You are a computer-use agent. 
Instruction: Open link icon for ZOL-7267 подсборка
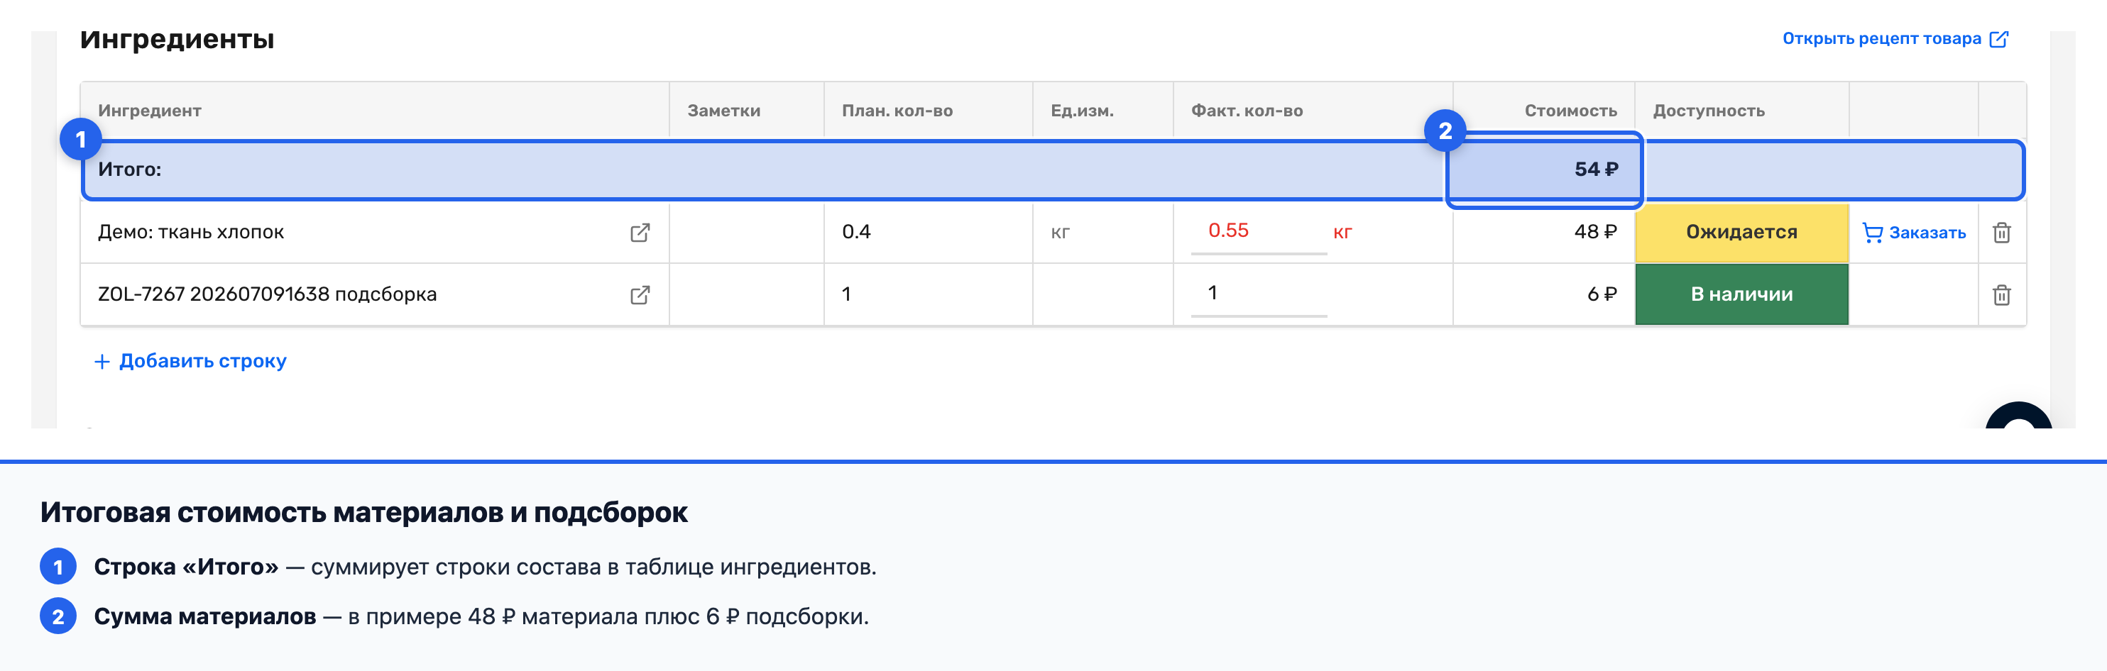[640, 295]
